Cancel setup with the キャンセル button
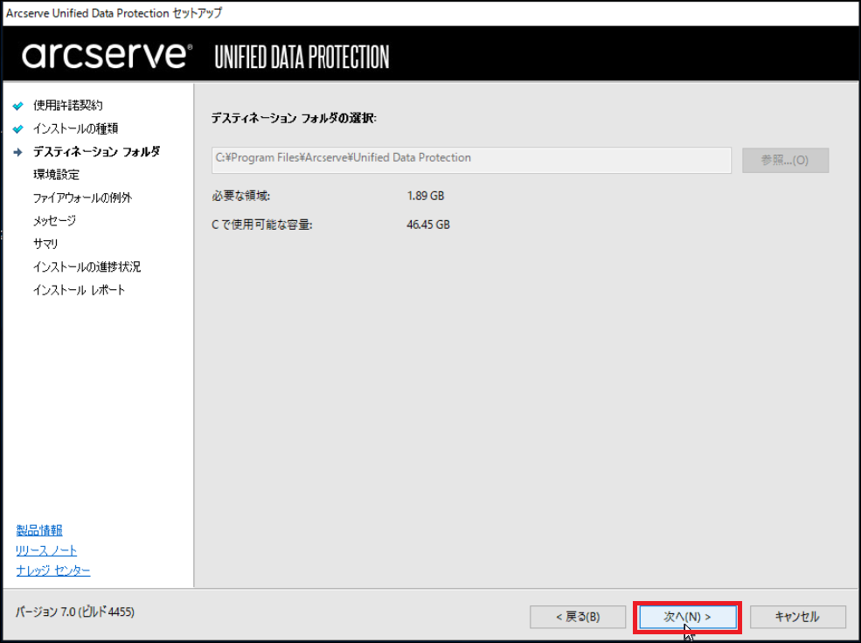This screenshot has height=643, width=861. pyautogui.click(x=798, y=617)
